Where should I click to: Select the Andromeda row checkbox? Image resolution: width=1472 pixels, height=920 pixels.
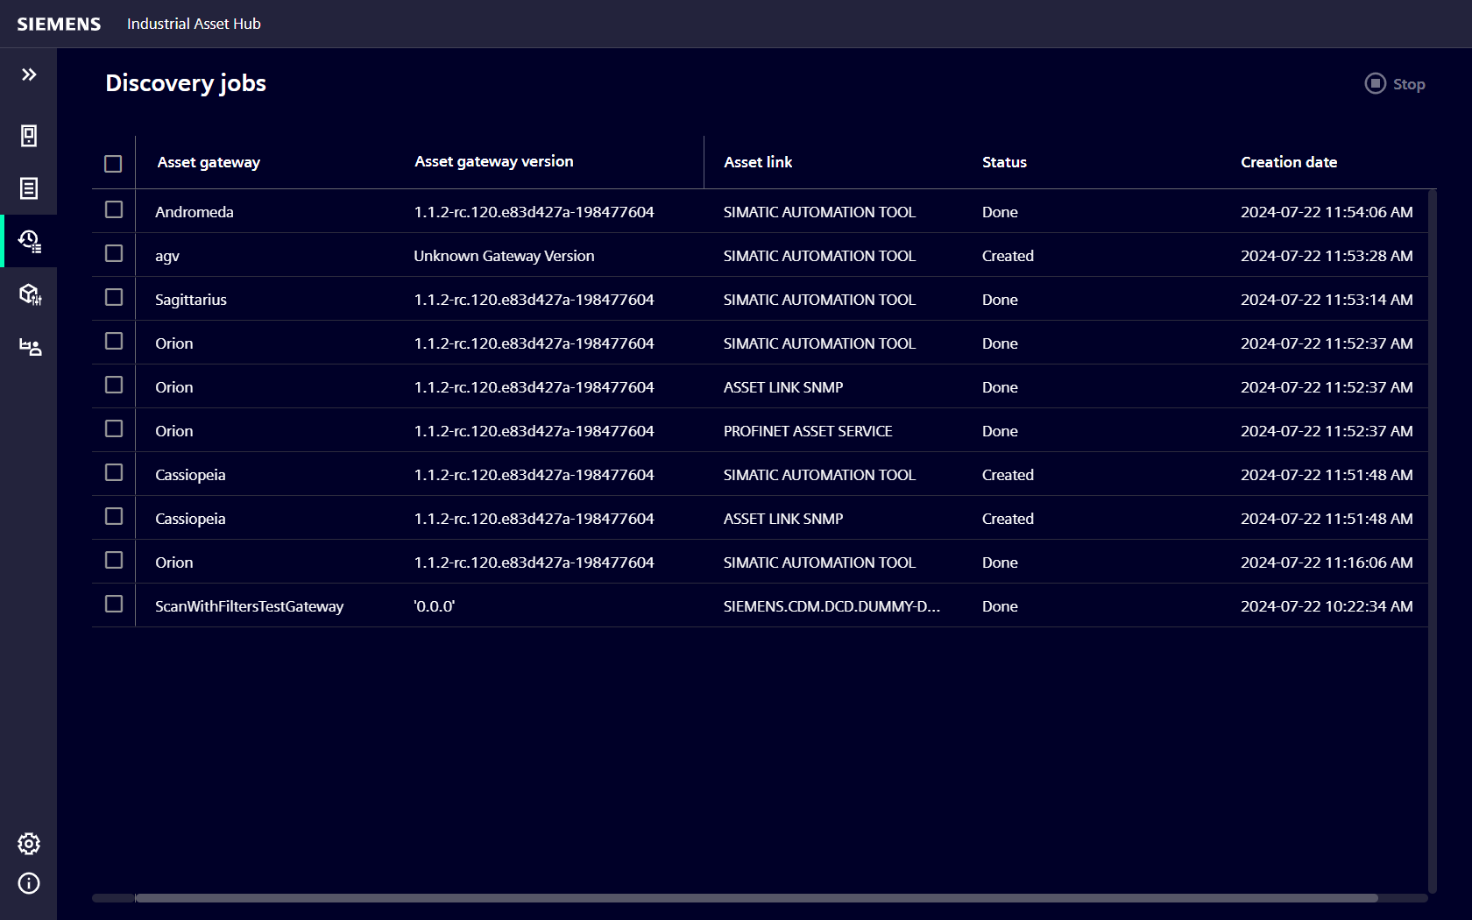tap(114, 209)
